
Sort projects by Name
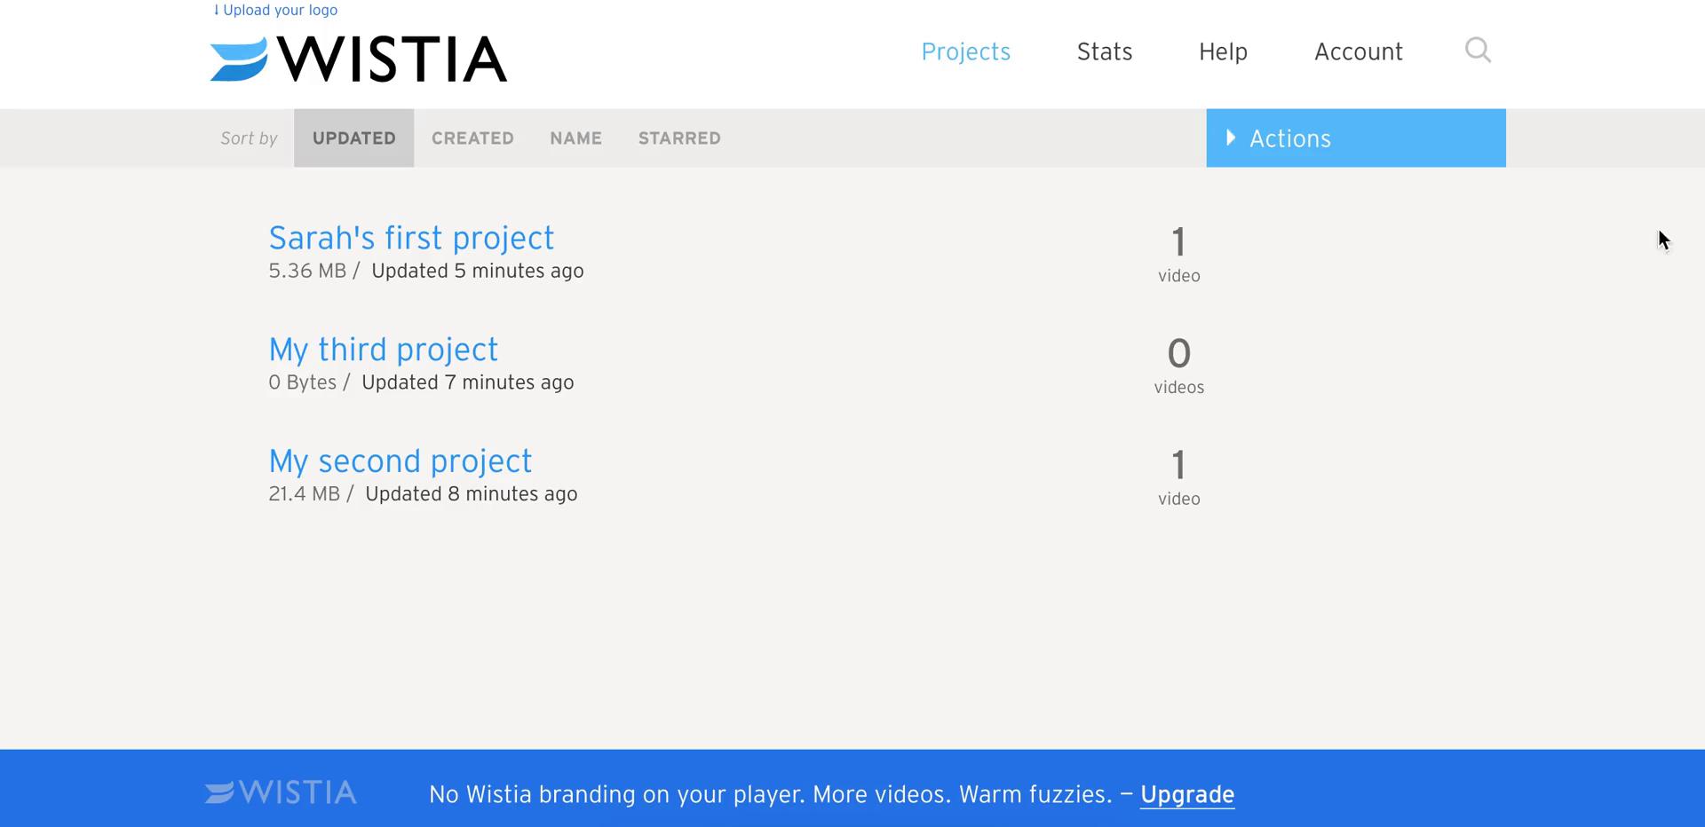pyautogui.click(x=575, y=138)
